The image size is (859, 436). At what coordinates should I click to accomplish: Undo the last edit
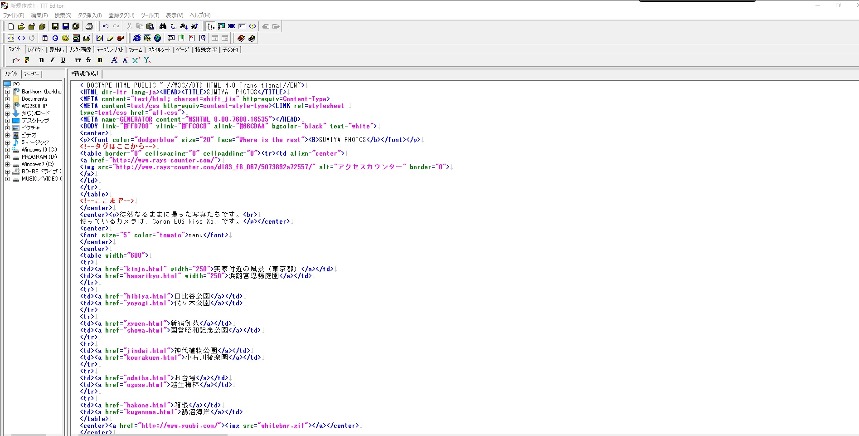[106, 26]
